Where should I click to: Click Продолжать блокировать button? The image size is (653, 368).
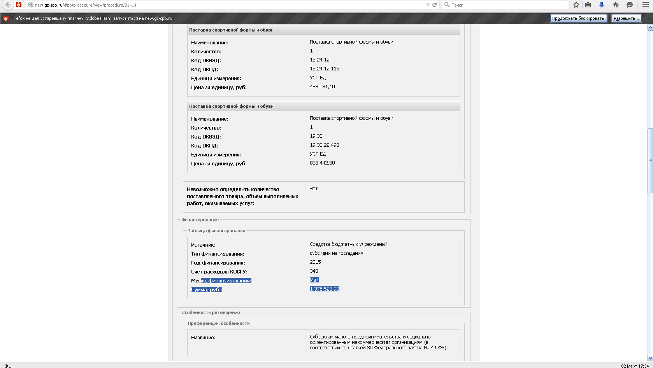click(578, 18)
